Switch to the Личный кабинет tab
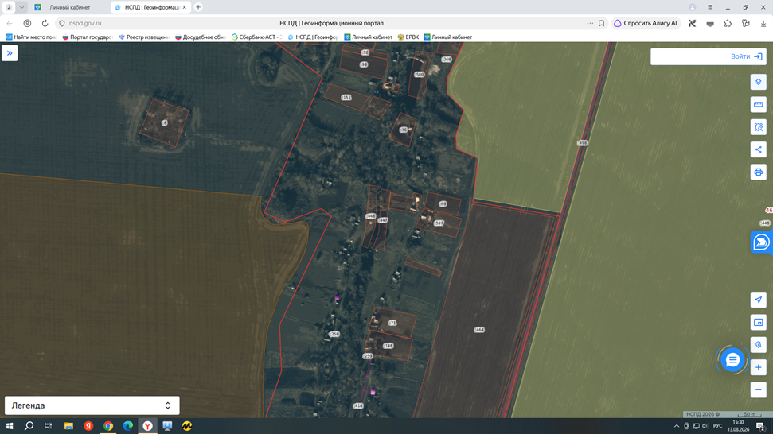The image size is (773, 434). point(69,7)
